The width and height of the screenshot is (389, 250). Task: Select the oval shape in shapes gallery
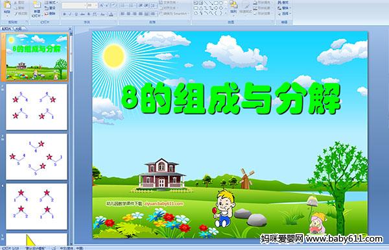(x=221, y=3)
